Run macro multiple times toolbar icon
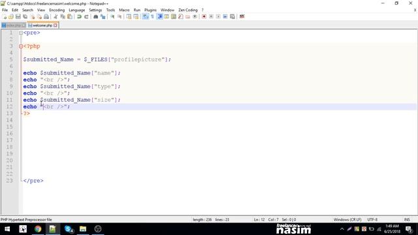This screenshot has width=418, height=235. [x=225, y=16]
